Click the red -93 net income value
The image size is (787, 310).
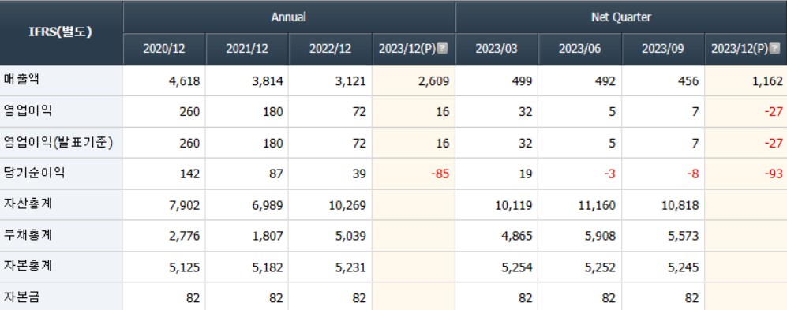[774, 174]
